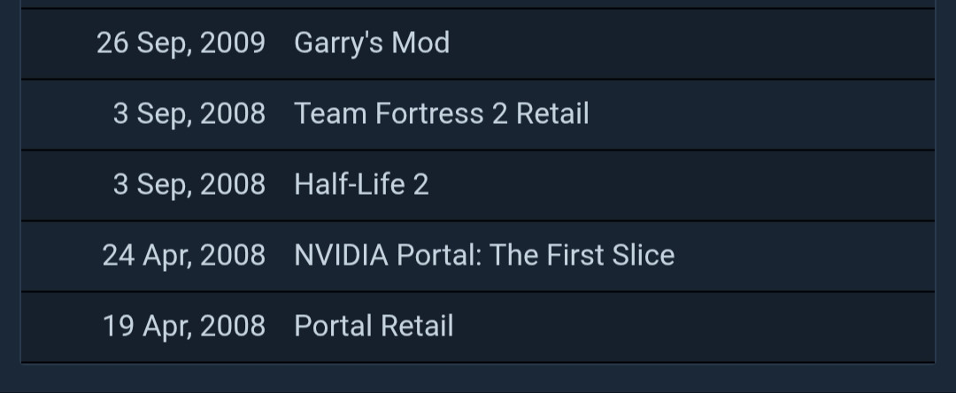Click the date beside Team Fortress 2 Retail
The width and height of the screenshot is (956, 393).
(x=189, y=114)
